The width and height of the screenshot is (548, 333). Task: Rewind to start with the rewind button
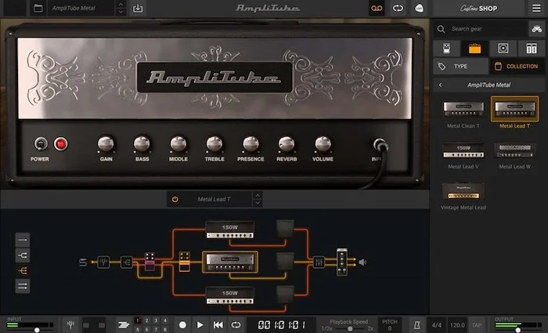(218, 325)
